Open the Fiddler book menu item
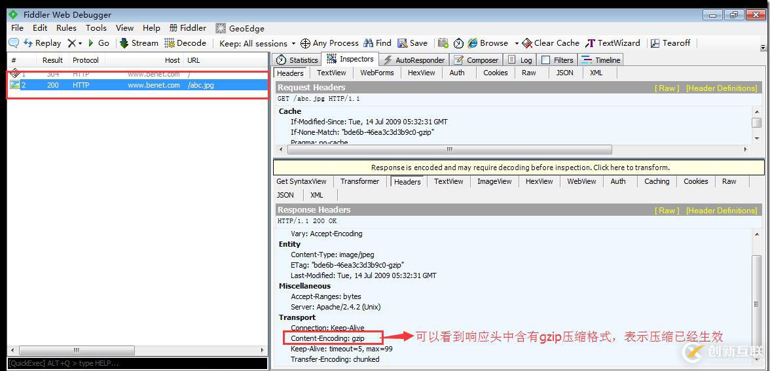 [x=187, y=28]
